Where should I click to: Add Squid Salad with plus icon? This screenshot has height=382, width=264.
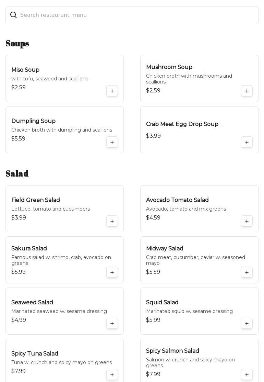point(247,324)
